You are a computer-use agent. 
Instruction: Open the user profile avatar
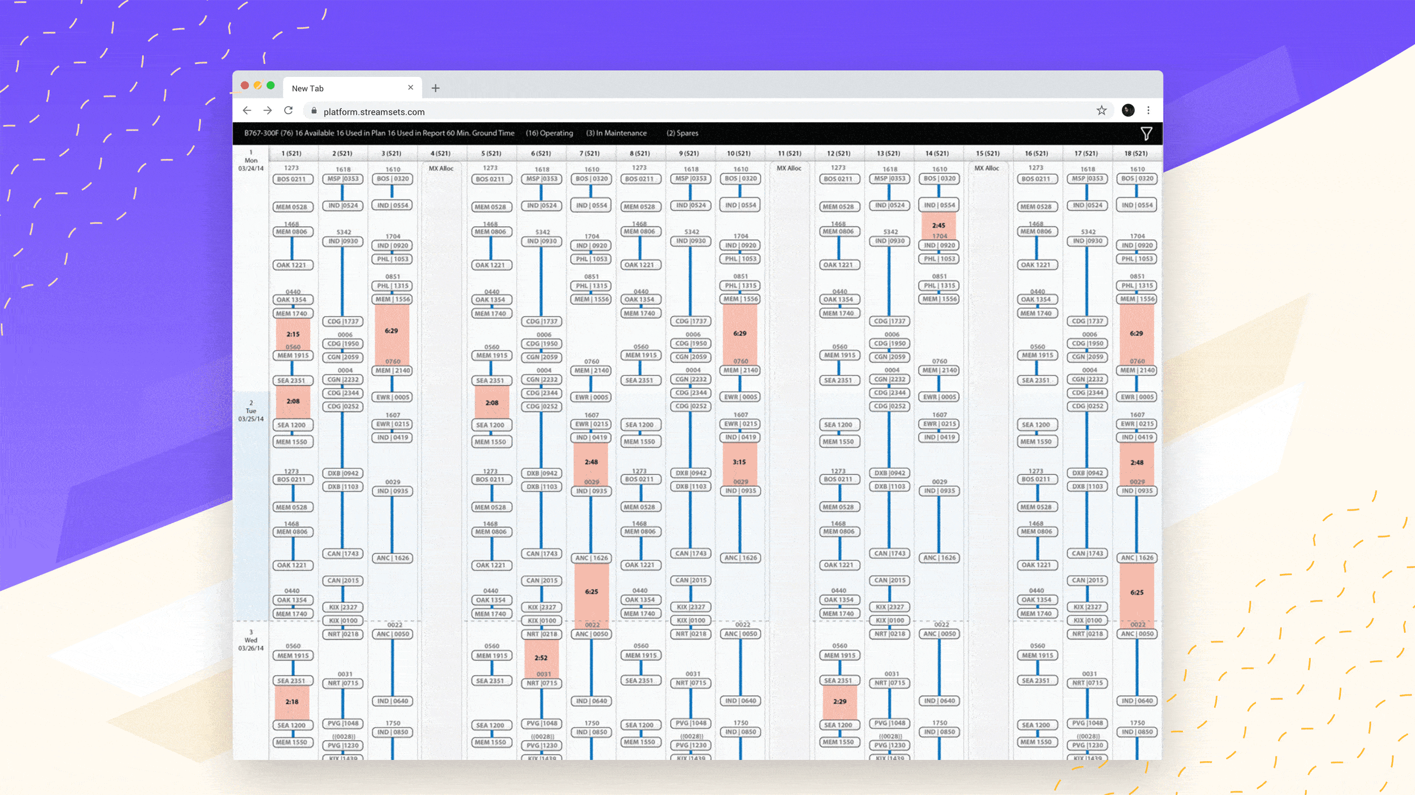(x=1127, y=111)
